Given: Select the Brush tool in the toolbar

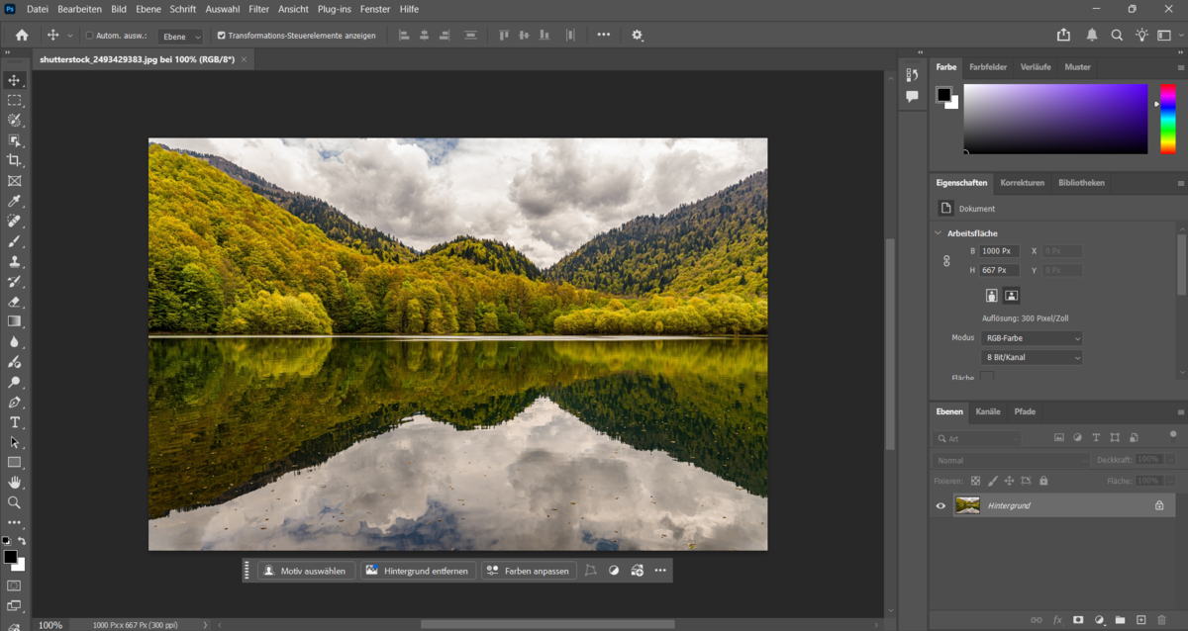Looking at the screenshot, I should coord(15,241).
